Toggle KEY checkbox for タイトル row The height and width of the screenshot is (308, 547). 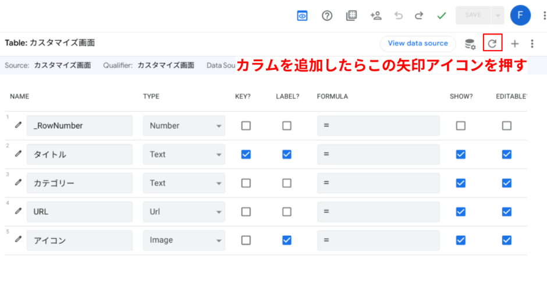tap(246, 154)
